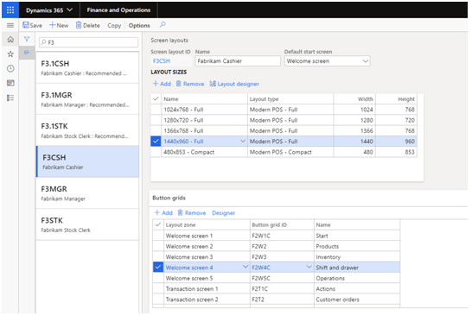This screenshot has height=315, width=472.
Task: Open the Dynamics 365 dropdown
Action: [x=49, y=10]
